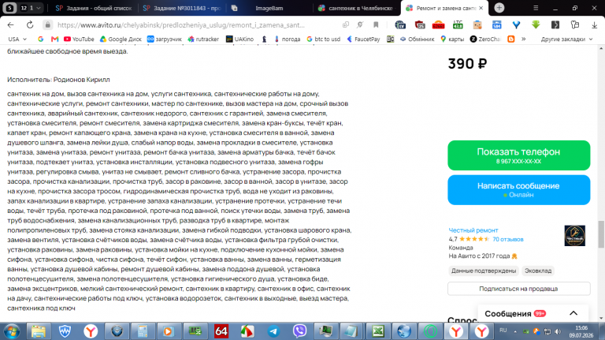Screen dimensions: 605x340
Task: Open Viber from the taskbar
Action: (x=299, y=331)
